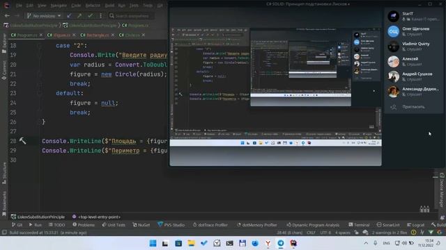Click the taskbar clock showing 15:34
The width and height of the screenshot is (446, 250).
pyautogui.click(x=426, y=243)
